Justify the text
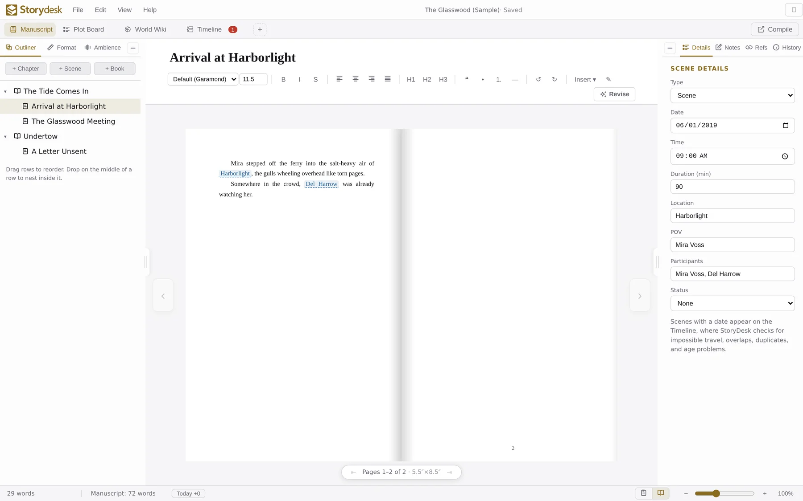The height and width of the screenshot is (501, 803). click(x=388, y=79)
